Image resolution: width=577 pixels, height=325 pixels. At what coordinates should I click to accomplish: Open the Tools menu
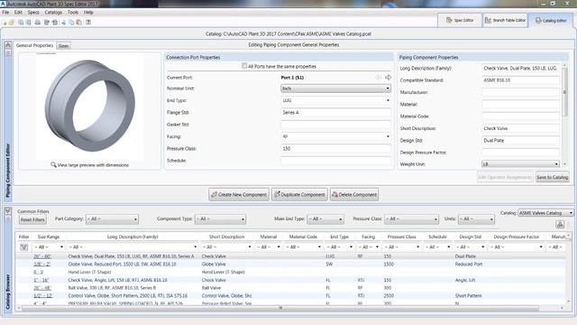(x=73, y=12)
